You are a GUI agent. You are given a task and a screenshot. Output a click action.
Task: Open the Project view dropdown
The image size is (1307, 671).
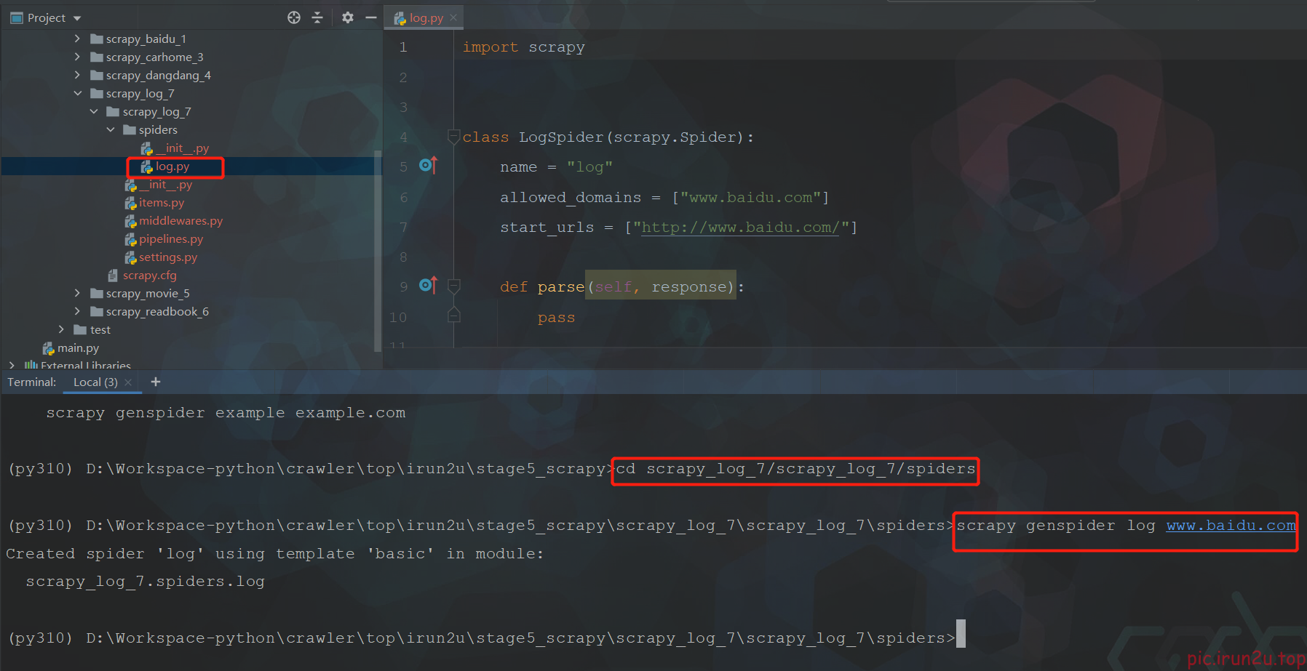[77, 18]
